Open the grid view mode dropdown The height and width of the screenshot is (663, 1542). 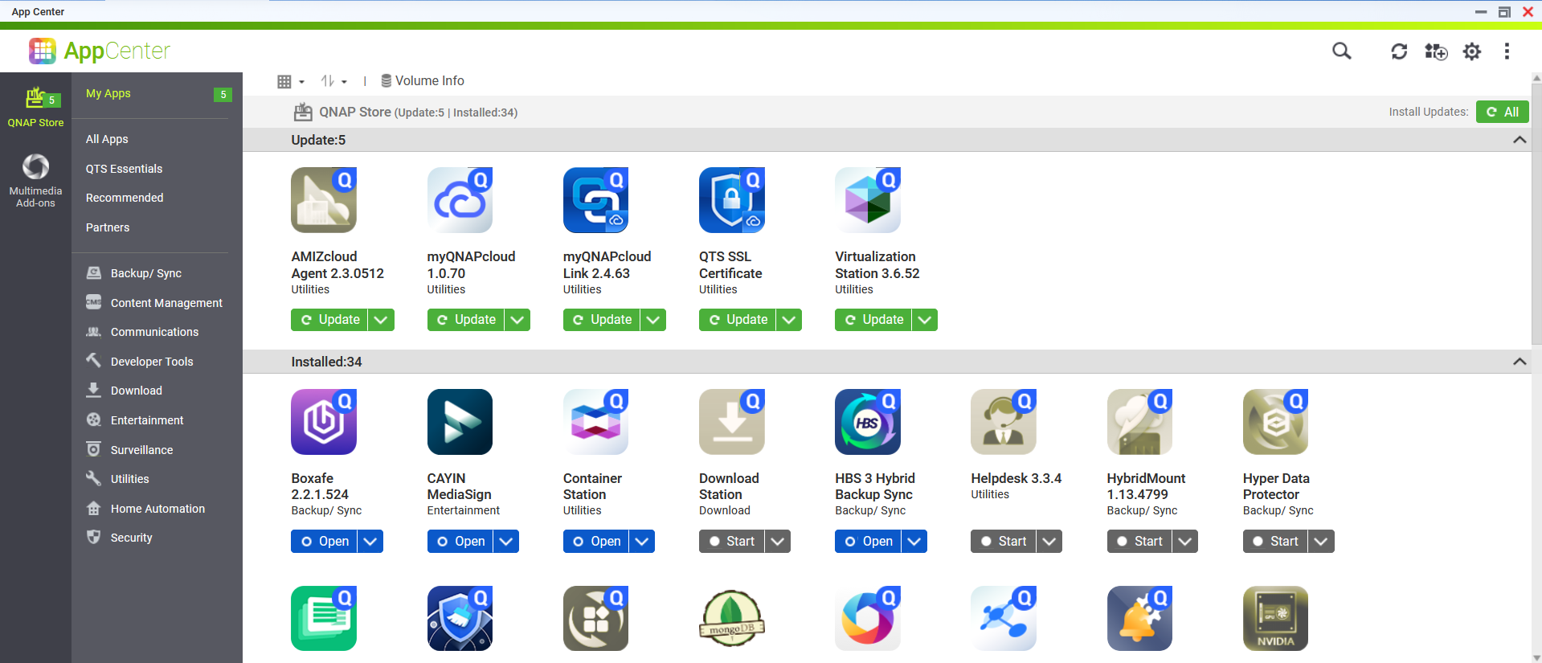291,81
